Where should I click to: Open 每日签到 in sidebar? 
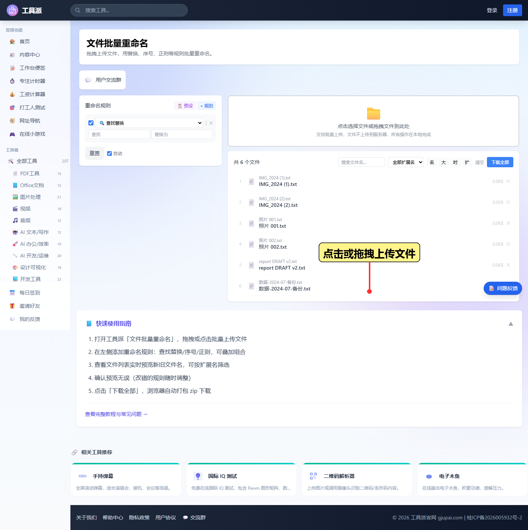click(35, 293)
